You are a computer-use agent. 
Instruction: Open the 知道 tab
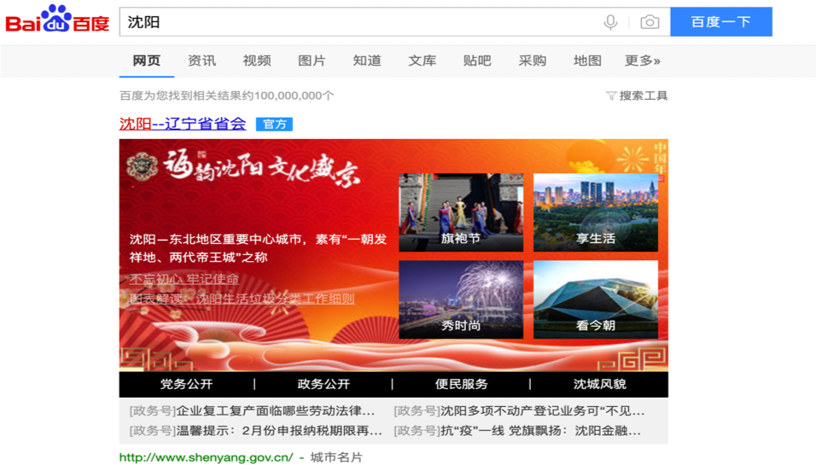(367, 61)
